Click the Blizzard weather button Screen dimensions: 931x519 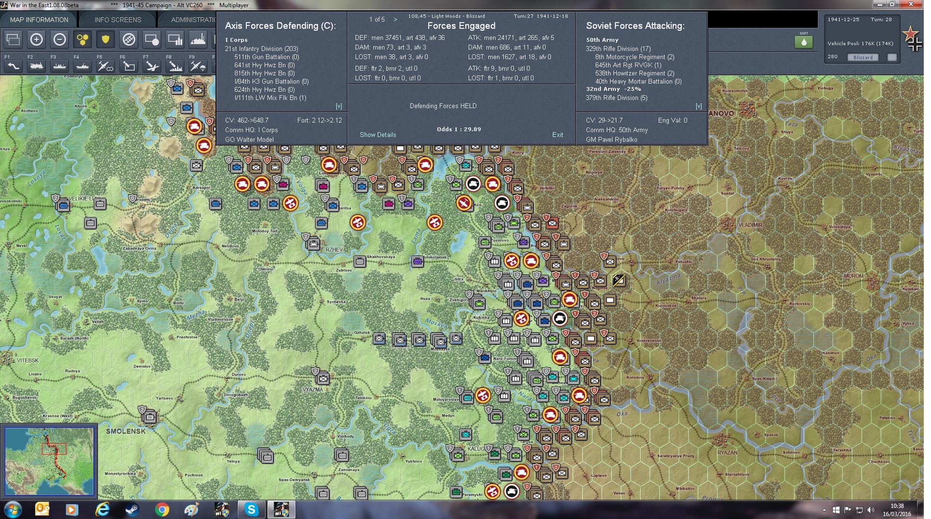click(x=863, y=57)
